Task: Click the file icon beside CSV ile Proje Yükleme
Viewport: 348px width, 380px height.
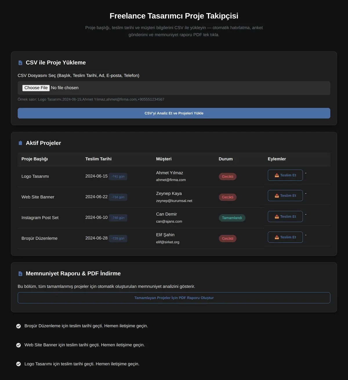Action: [x=20, y=63]
